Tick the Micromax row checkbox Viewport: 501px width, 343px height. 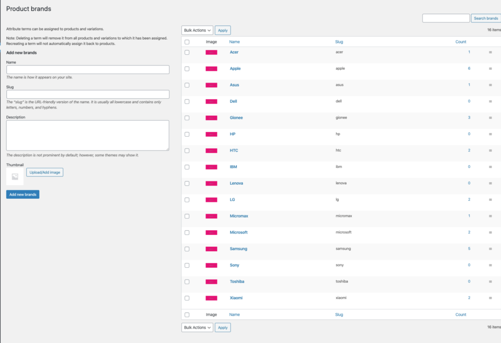coord(187,216)
